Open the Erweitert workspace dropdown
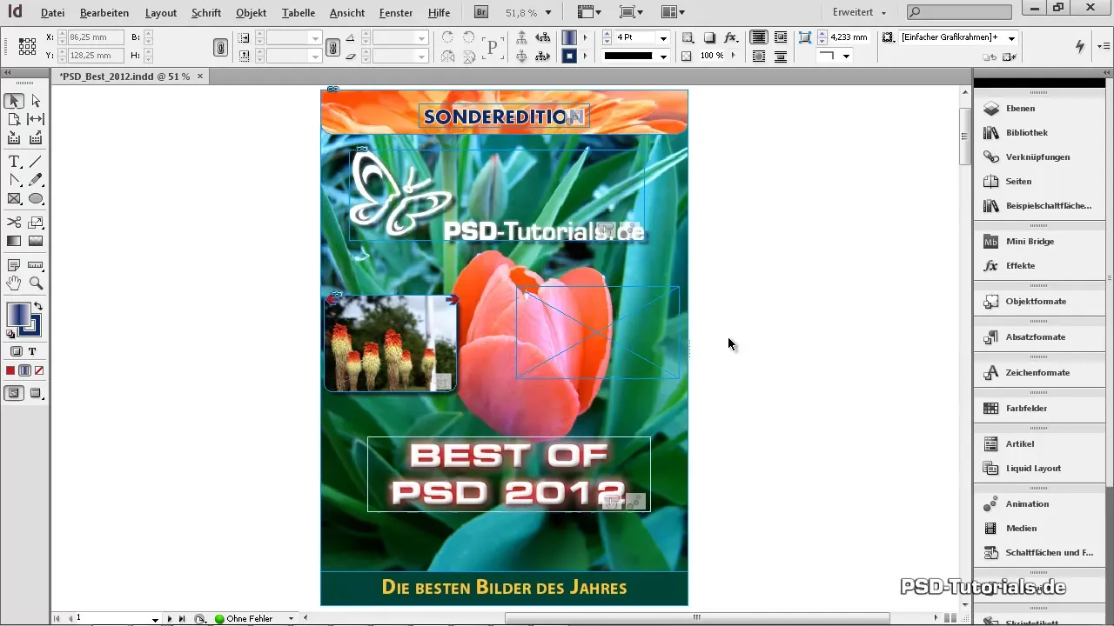This screenshot has height=626, width=1114. click(x=859, y=13)
